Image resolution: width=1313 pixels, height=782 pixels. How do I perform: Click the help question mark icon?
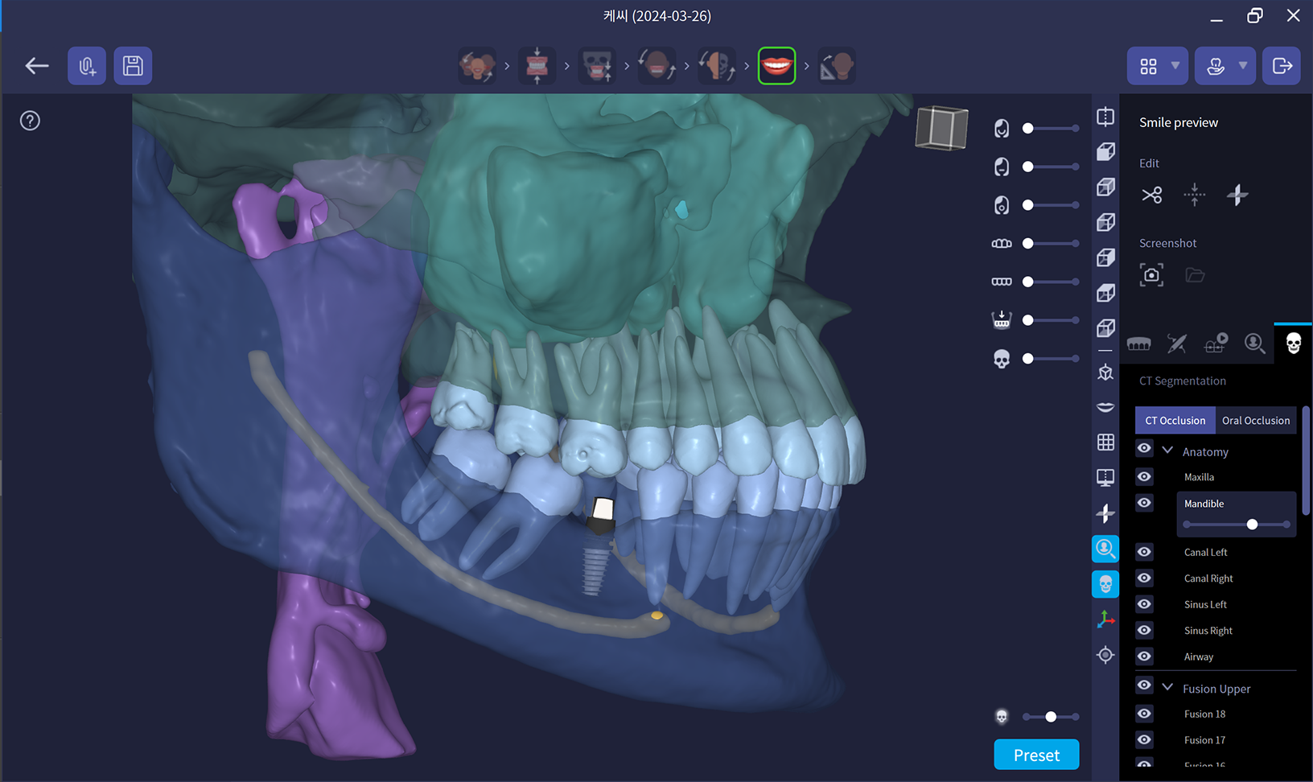pos(30,121)
